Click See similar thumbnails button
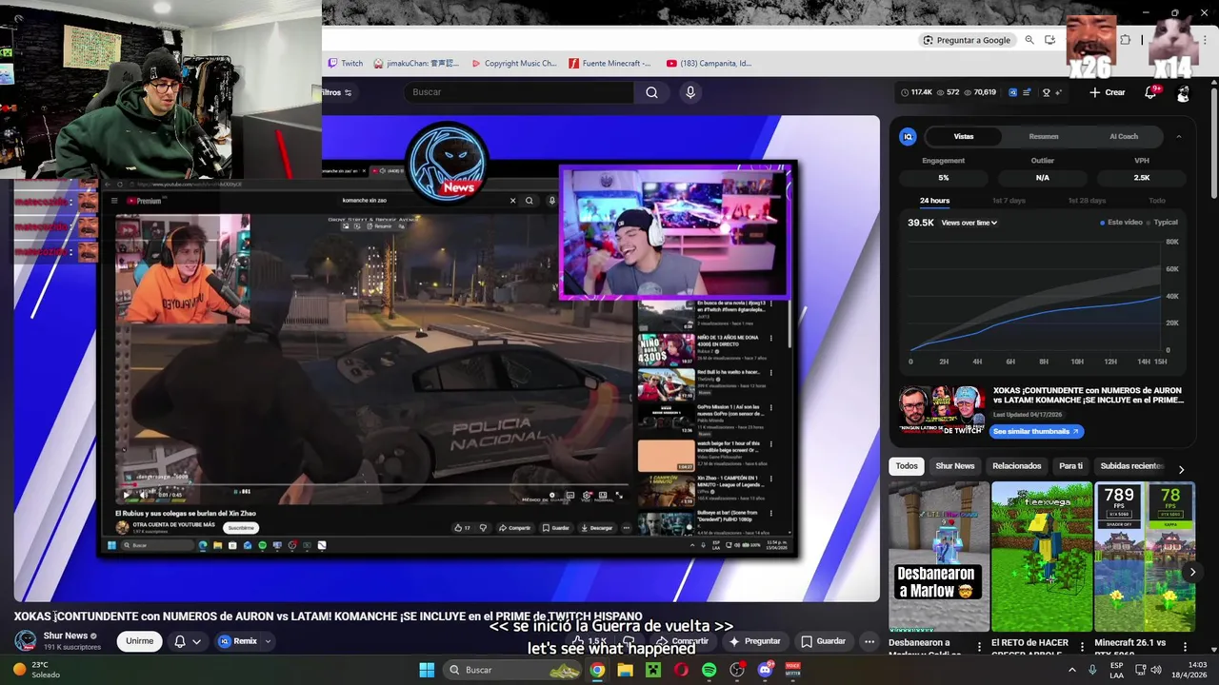Image resolution: width=1219 pixels, height=685 pixels. coord(1035,432)
